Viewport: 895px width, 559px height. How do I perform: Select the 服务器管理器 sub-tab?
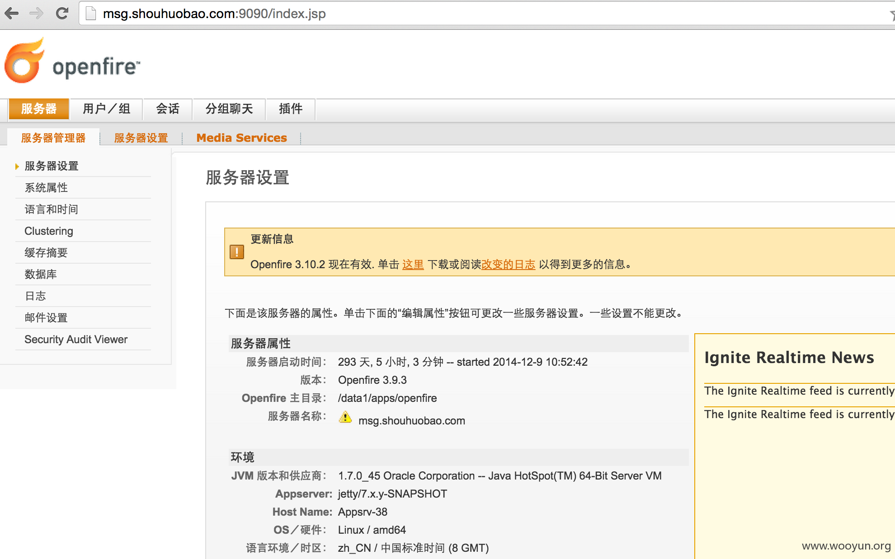pyautogui.click(x=53, y=138)
